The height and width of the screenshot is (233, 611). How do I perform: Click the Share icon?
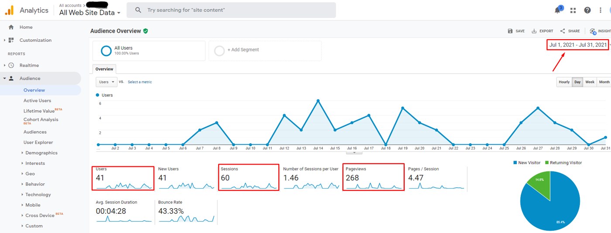point(563,31)
